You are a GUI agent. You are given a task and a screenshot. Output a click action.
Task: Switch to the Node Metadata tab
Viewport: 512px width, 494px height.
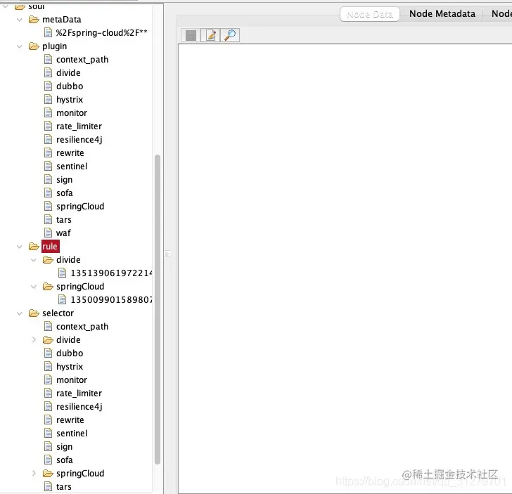[x=442, y=14]
